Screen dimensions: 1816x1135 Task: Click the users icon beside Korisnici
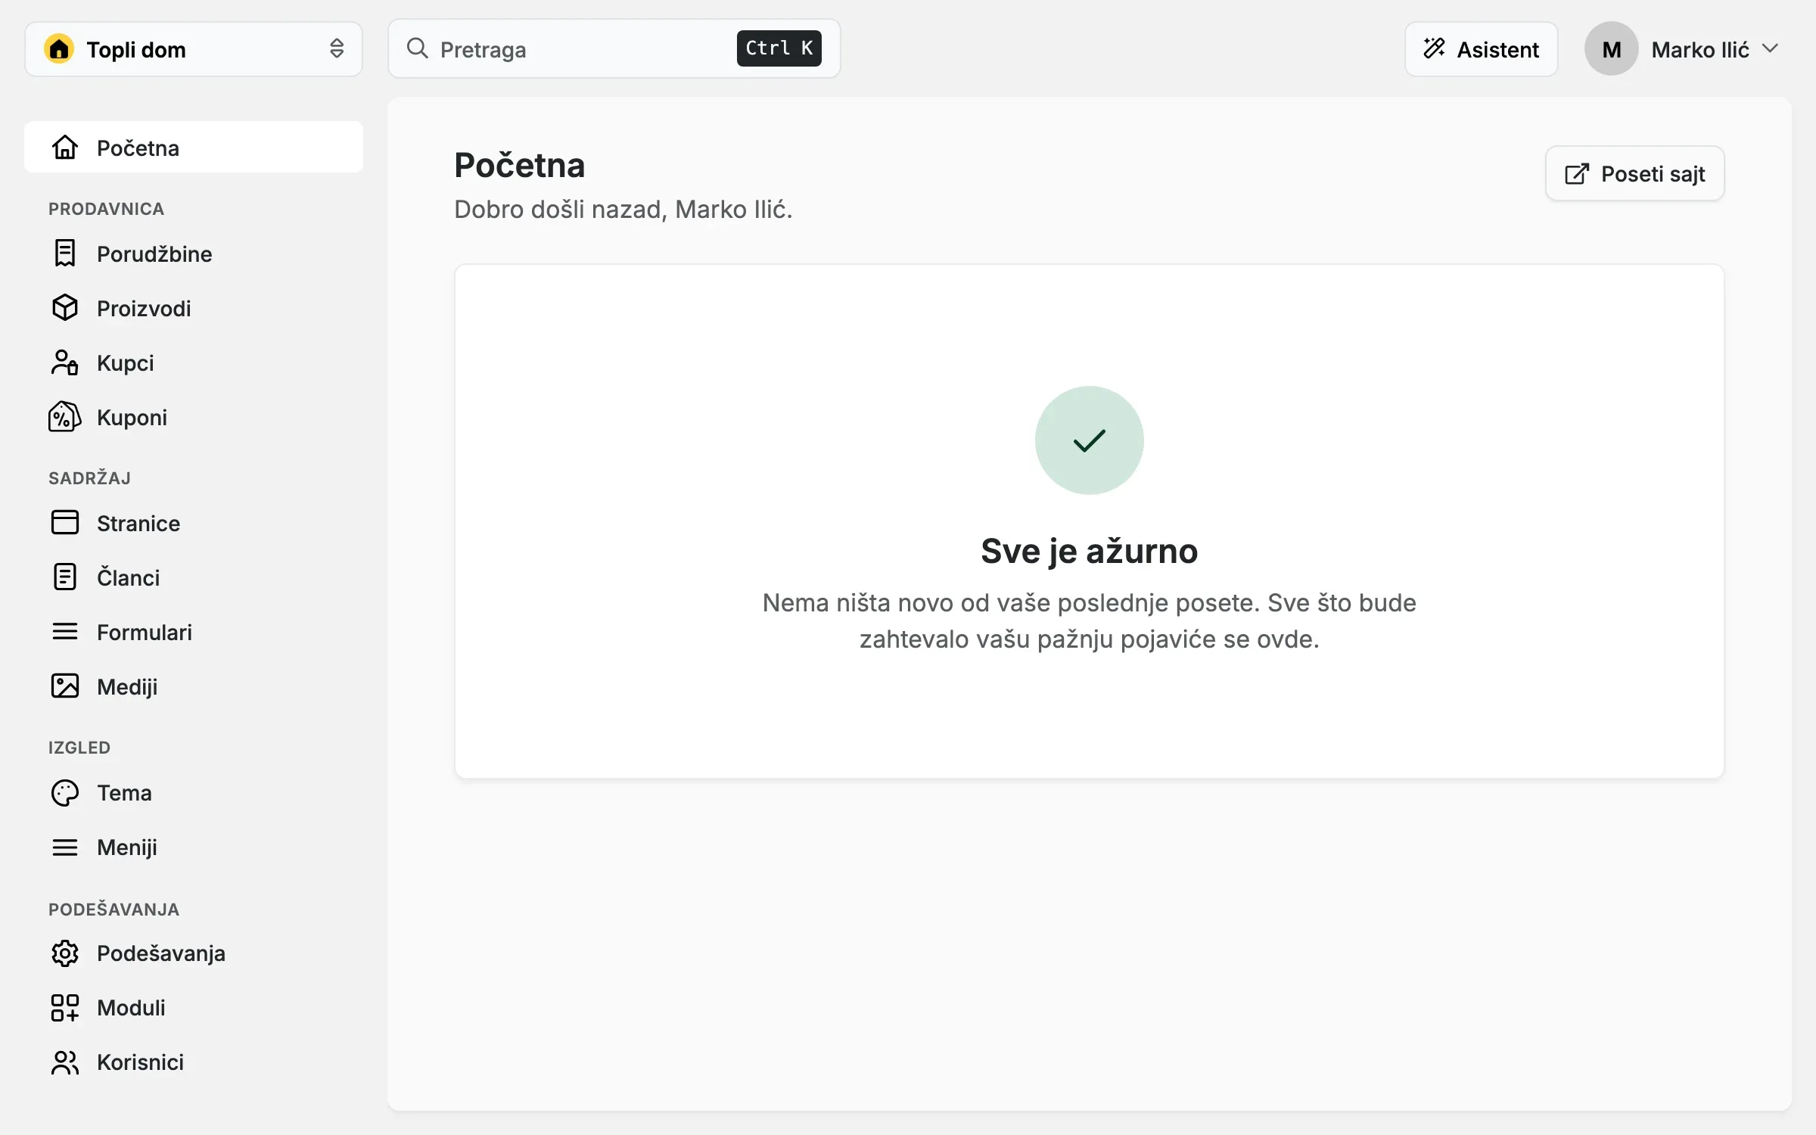click(x=65, y=1062)
